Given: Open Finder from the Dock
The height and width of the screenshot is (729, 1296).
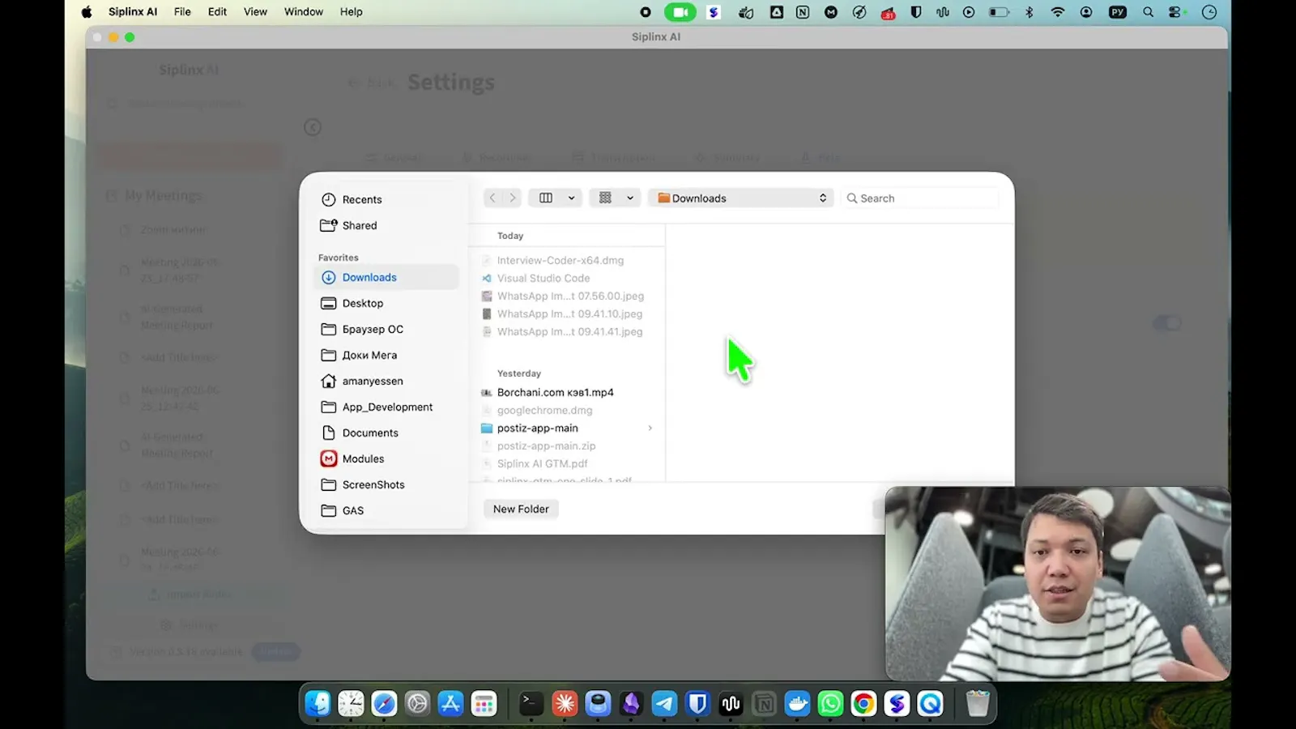Looking at the screenshot, I should pos(318,703).
